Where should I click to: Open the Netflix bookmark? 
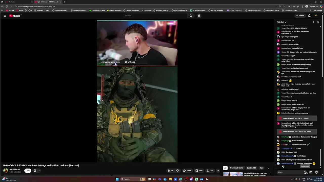point(19,10)
